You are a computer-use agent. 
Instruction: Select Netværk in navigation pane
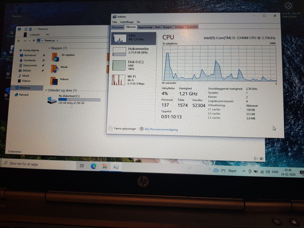coord(22,95)
